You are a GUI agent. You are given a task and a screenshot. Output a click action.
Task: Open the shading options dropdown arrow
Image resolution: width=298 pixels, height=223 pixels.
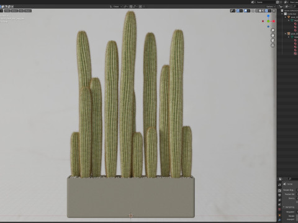coord(269,11)
